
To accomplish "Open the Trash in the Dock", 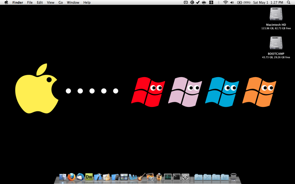I will point(233,177).
